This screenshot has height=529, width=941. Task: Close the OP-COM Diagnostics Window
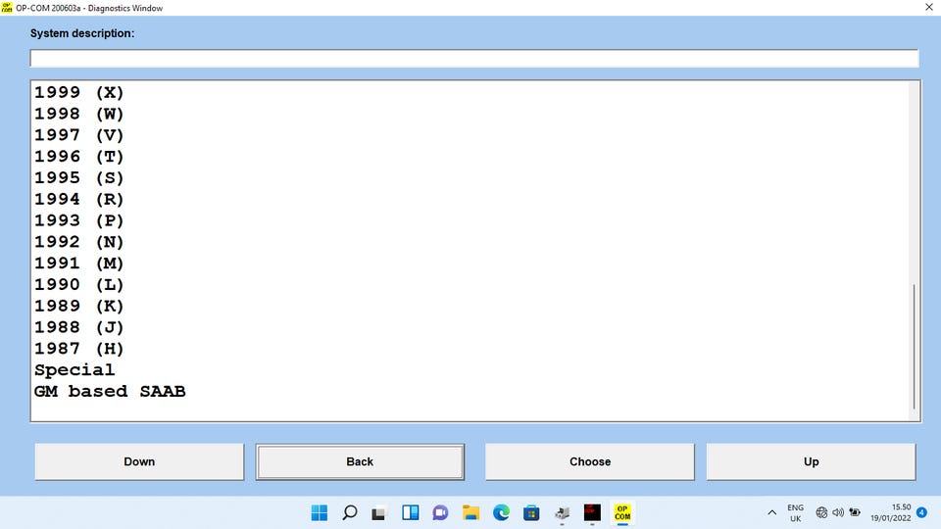928,7
